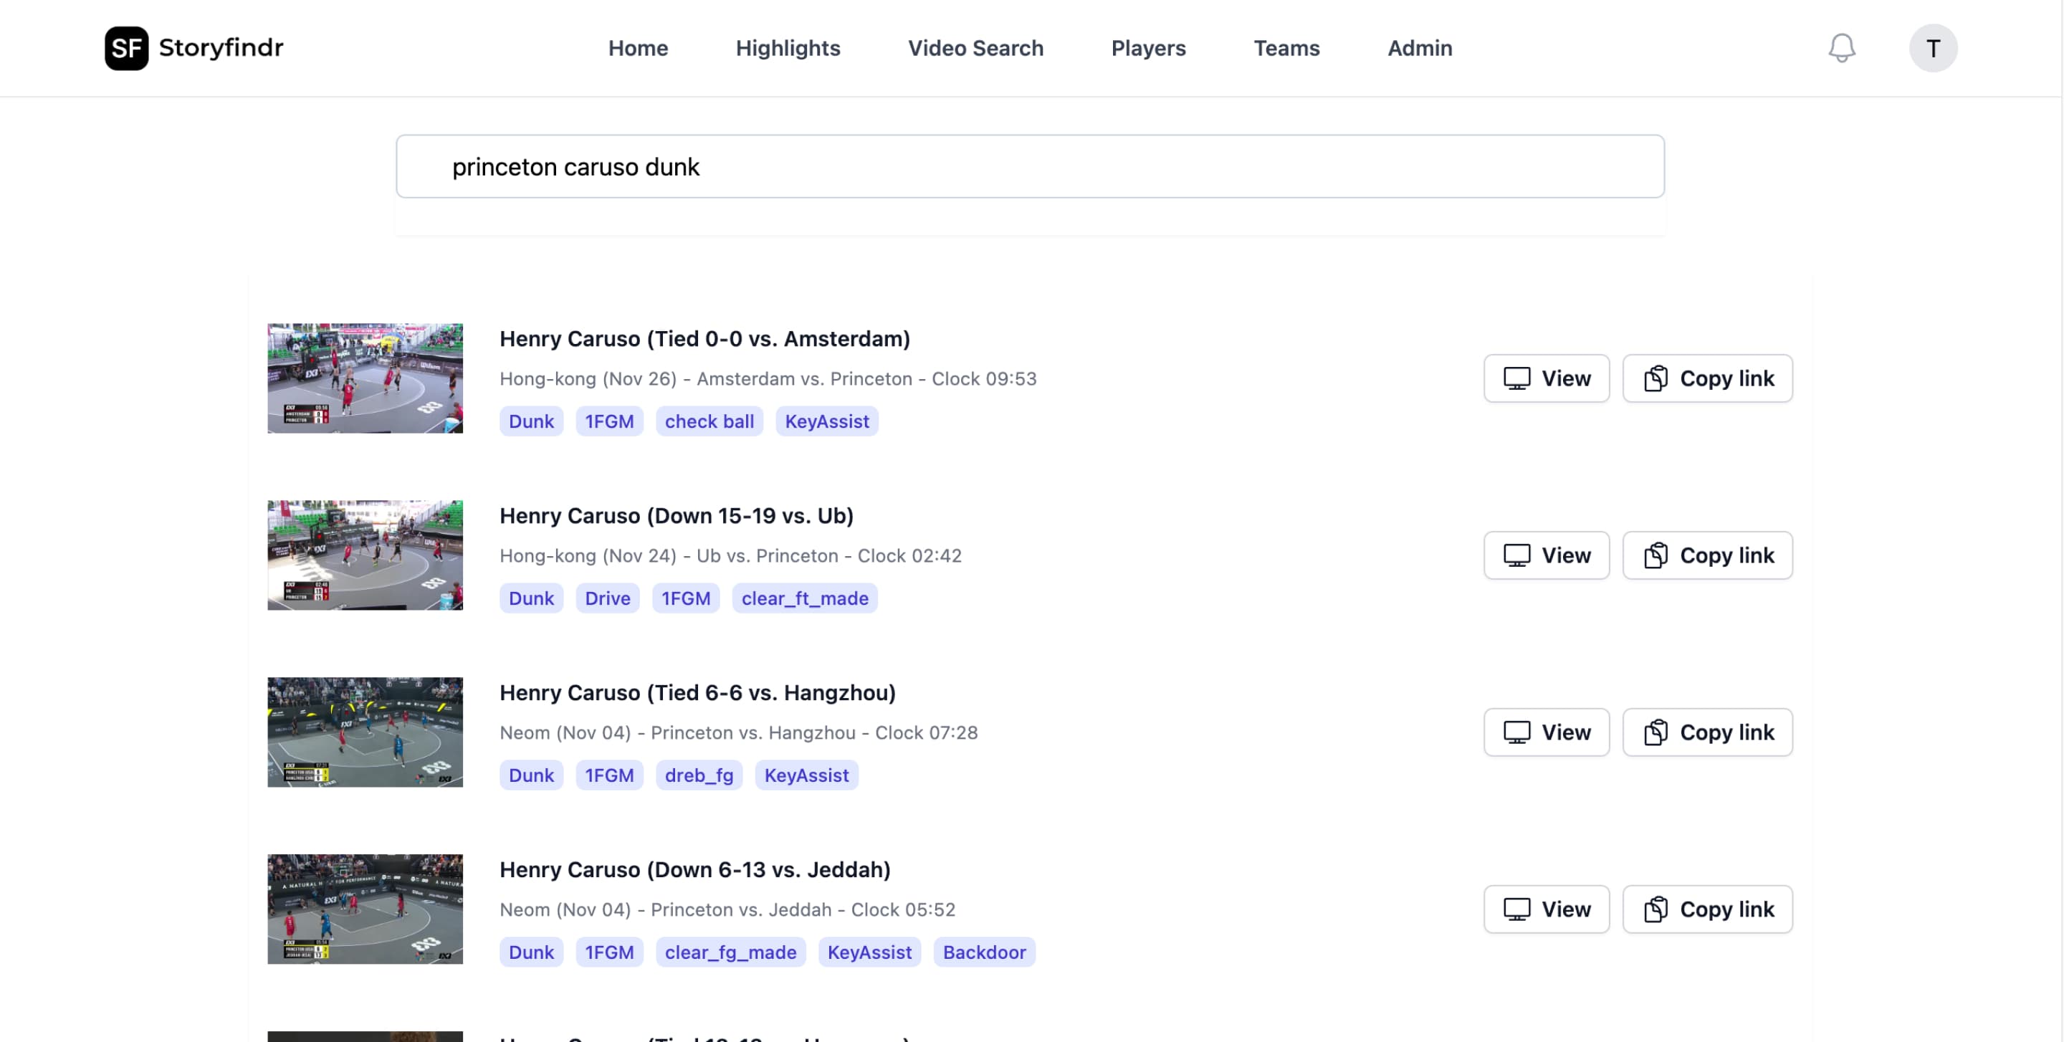This screenshot has width=2064, height=1042.
Task: Copy link for the Jeddah clip
Action: [1706, 909]
